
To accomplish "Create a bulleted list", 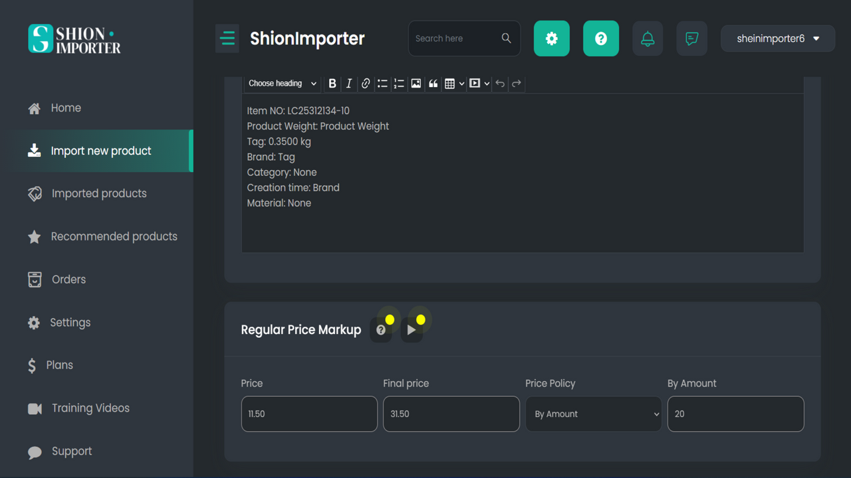I will tap(382, 83).
